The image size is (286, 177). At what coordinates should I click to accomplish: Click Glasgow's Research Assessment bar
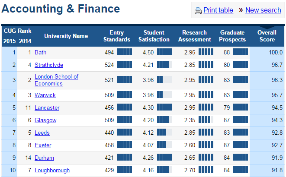click(206, 120)
